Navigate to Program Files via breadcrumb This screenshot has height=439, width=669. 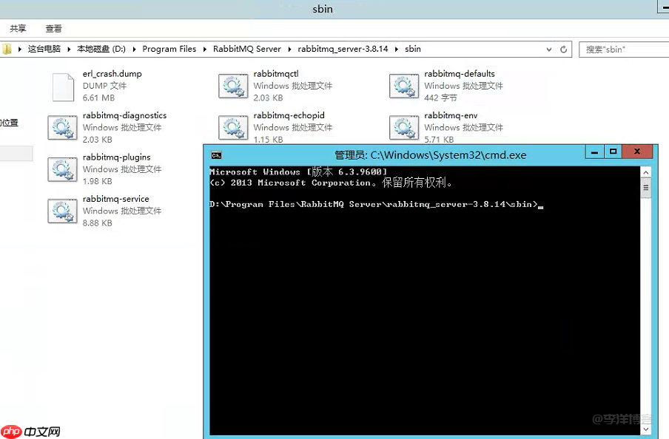[169, 49]
